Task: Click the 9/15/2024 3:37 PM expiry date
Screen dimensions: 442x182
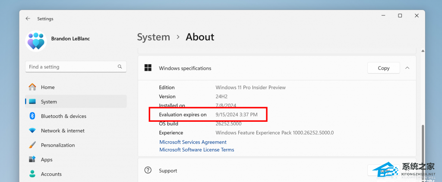Action: point(237,114)
